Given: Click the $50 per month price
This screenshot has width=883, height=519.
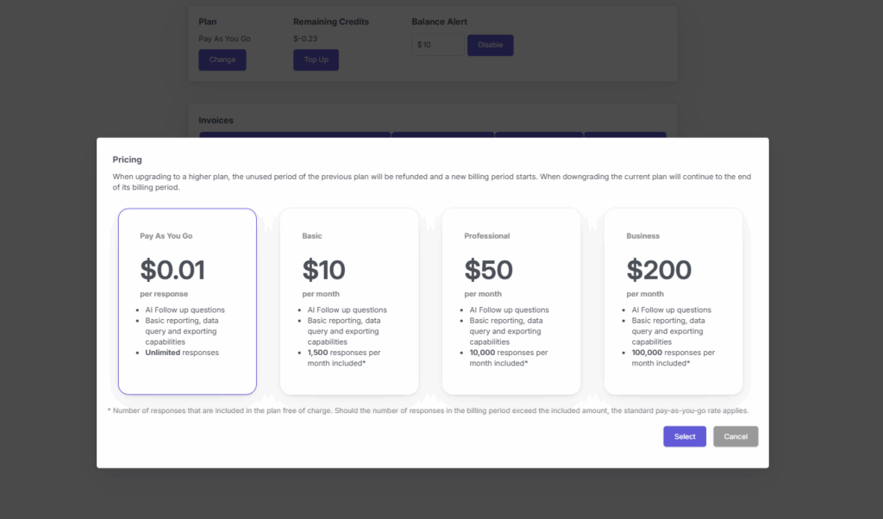Looking at the screenshot, I should (x=488, y=270).
